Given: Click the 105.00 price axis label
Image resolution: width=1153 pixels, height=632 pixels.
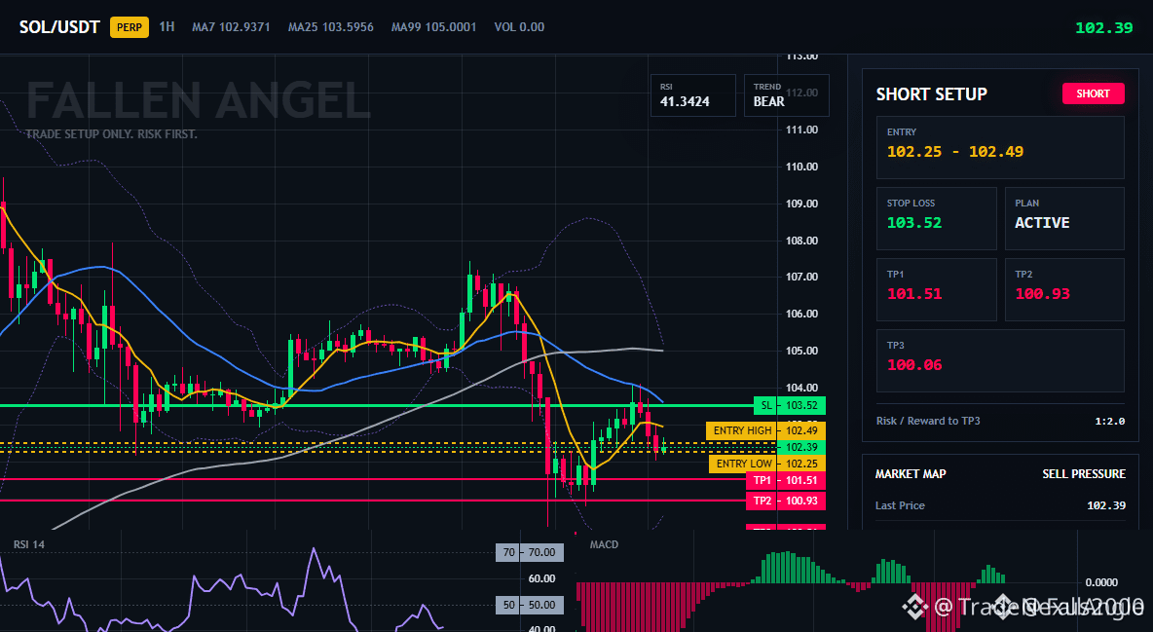Looking at the screenshot, I should 801,351.
